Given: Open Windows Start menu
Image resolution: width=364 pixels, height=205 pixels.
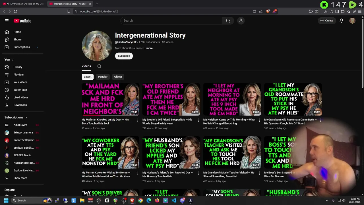Looking at the screenshot, I should point(6,200).
